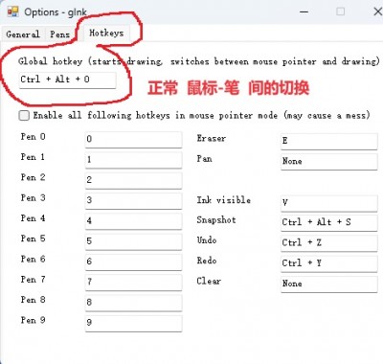Focus the Pen 0 hotkey field
This screenshot has height=364, width=383.
pos(133,140)
